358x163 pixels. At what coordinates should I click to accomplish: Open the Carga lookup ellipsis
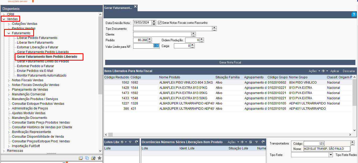(192, 47)
